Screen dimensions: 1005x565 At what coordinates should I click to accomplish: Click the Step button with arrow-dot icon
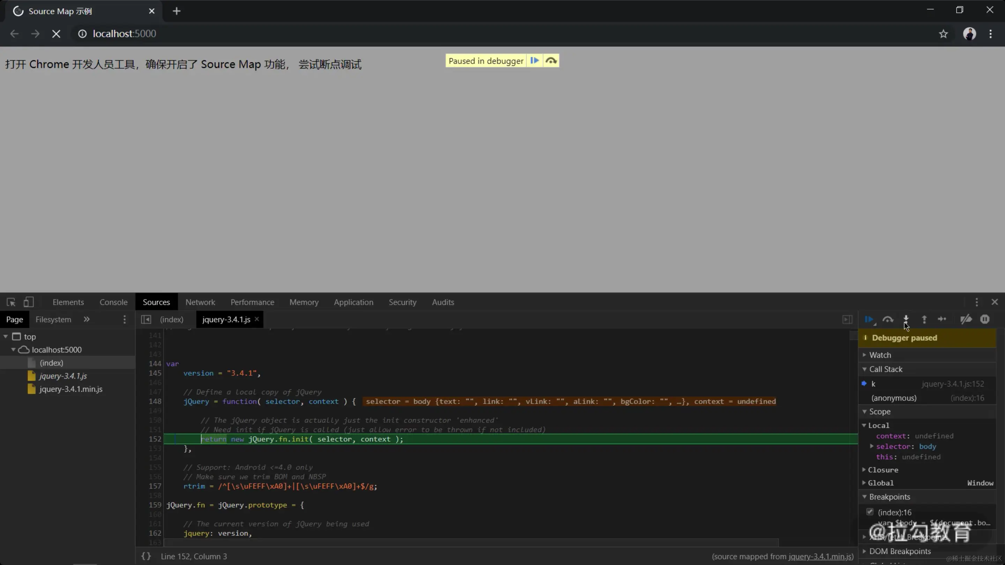click(x=942, y=319)
